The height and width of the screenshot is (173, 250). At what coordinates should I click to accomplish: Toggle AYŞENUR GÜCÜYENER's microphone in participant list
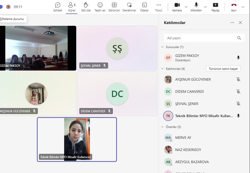[x=238, y=79]
